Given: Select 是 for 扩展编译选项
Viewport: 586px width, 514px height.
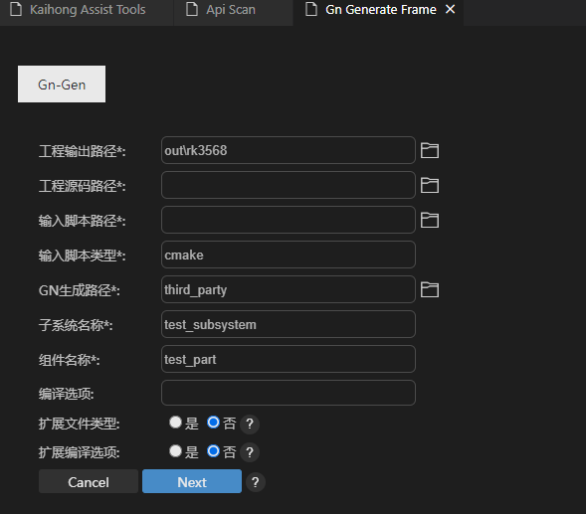Looking at the screenshot, I should pyautogui.click(x=175, y=451).
